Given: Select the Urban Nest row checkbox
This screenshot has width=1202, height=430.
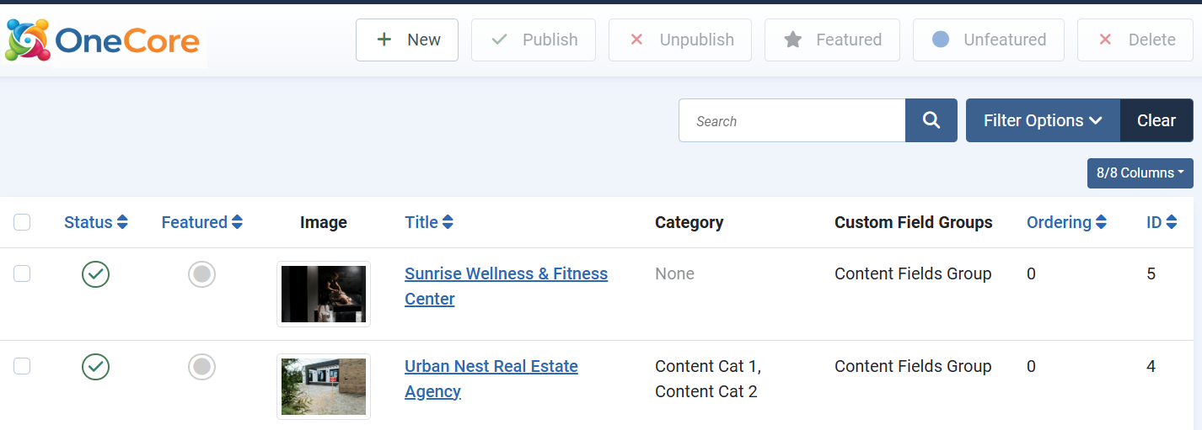Looking at the screenshot, I should click(22, 366).
